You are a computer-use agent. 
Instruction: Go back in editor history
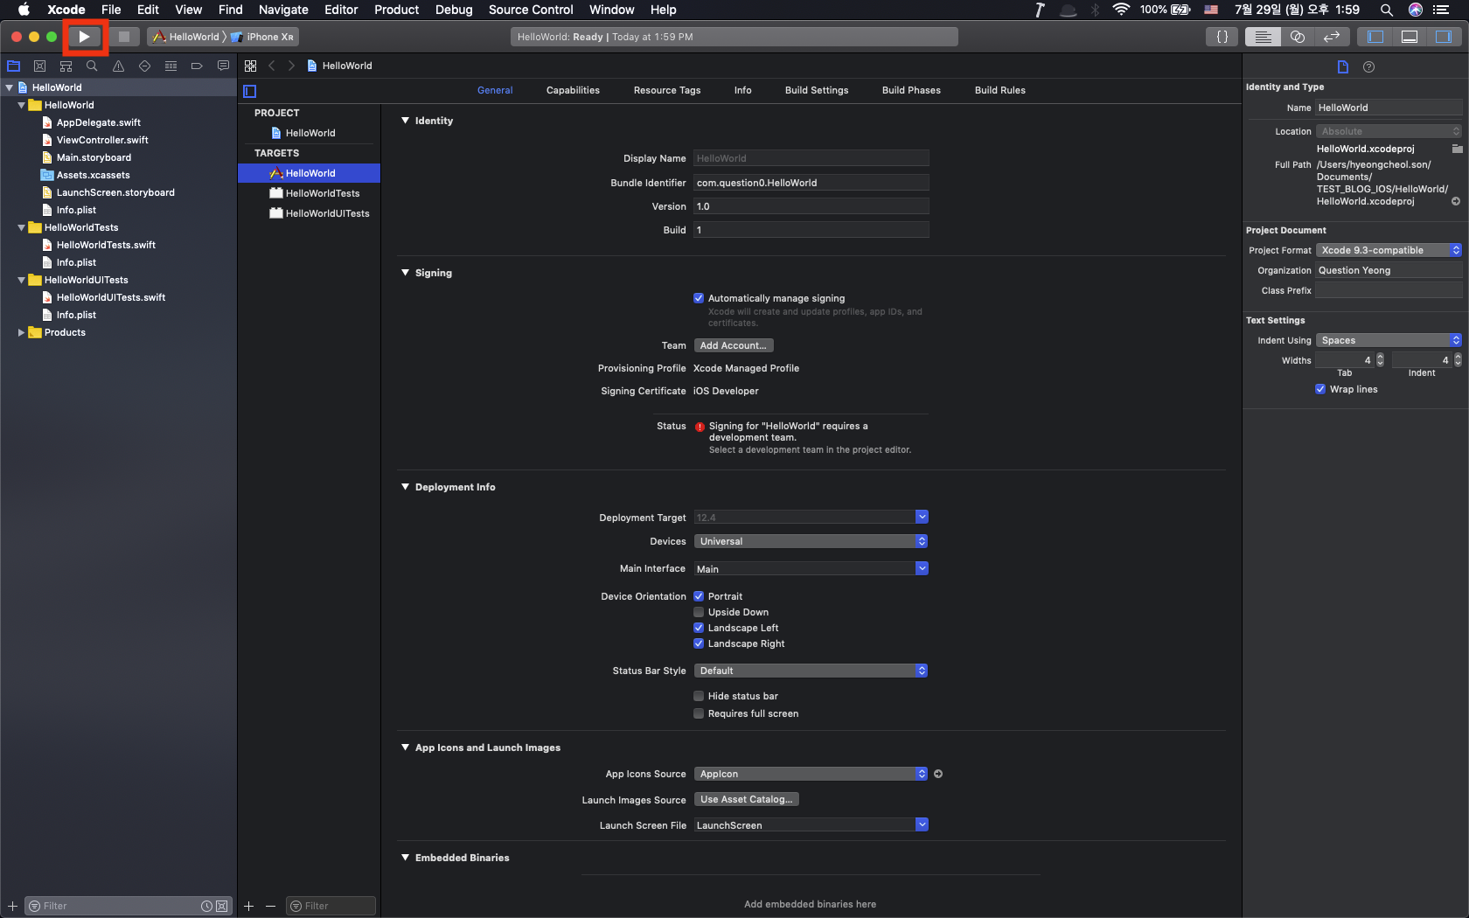pyautogui.click(x=272, y=66)
